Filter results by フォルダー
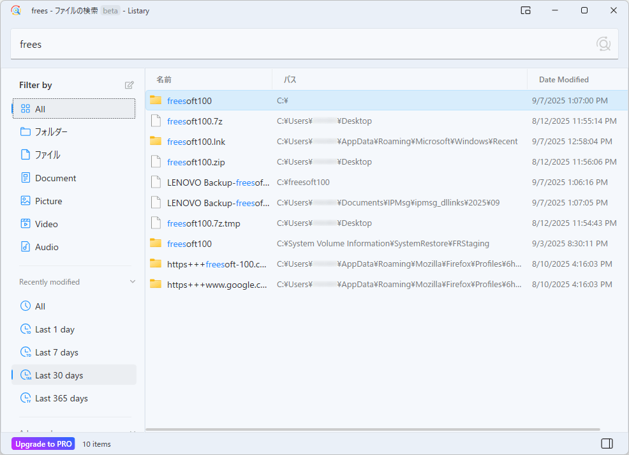Screen dimensions: 629x455 pyautogui.click(x=74, y=131)
